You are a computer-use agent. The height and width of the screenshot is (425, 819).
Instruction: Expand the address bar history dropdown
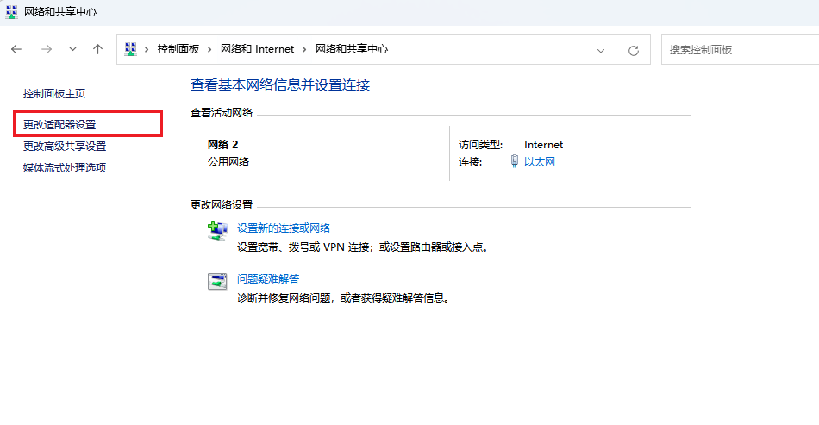601,50
